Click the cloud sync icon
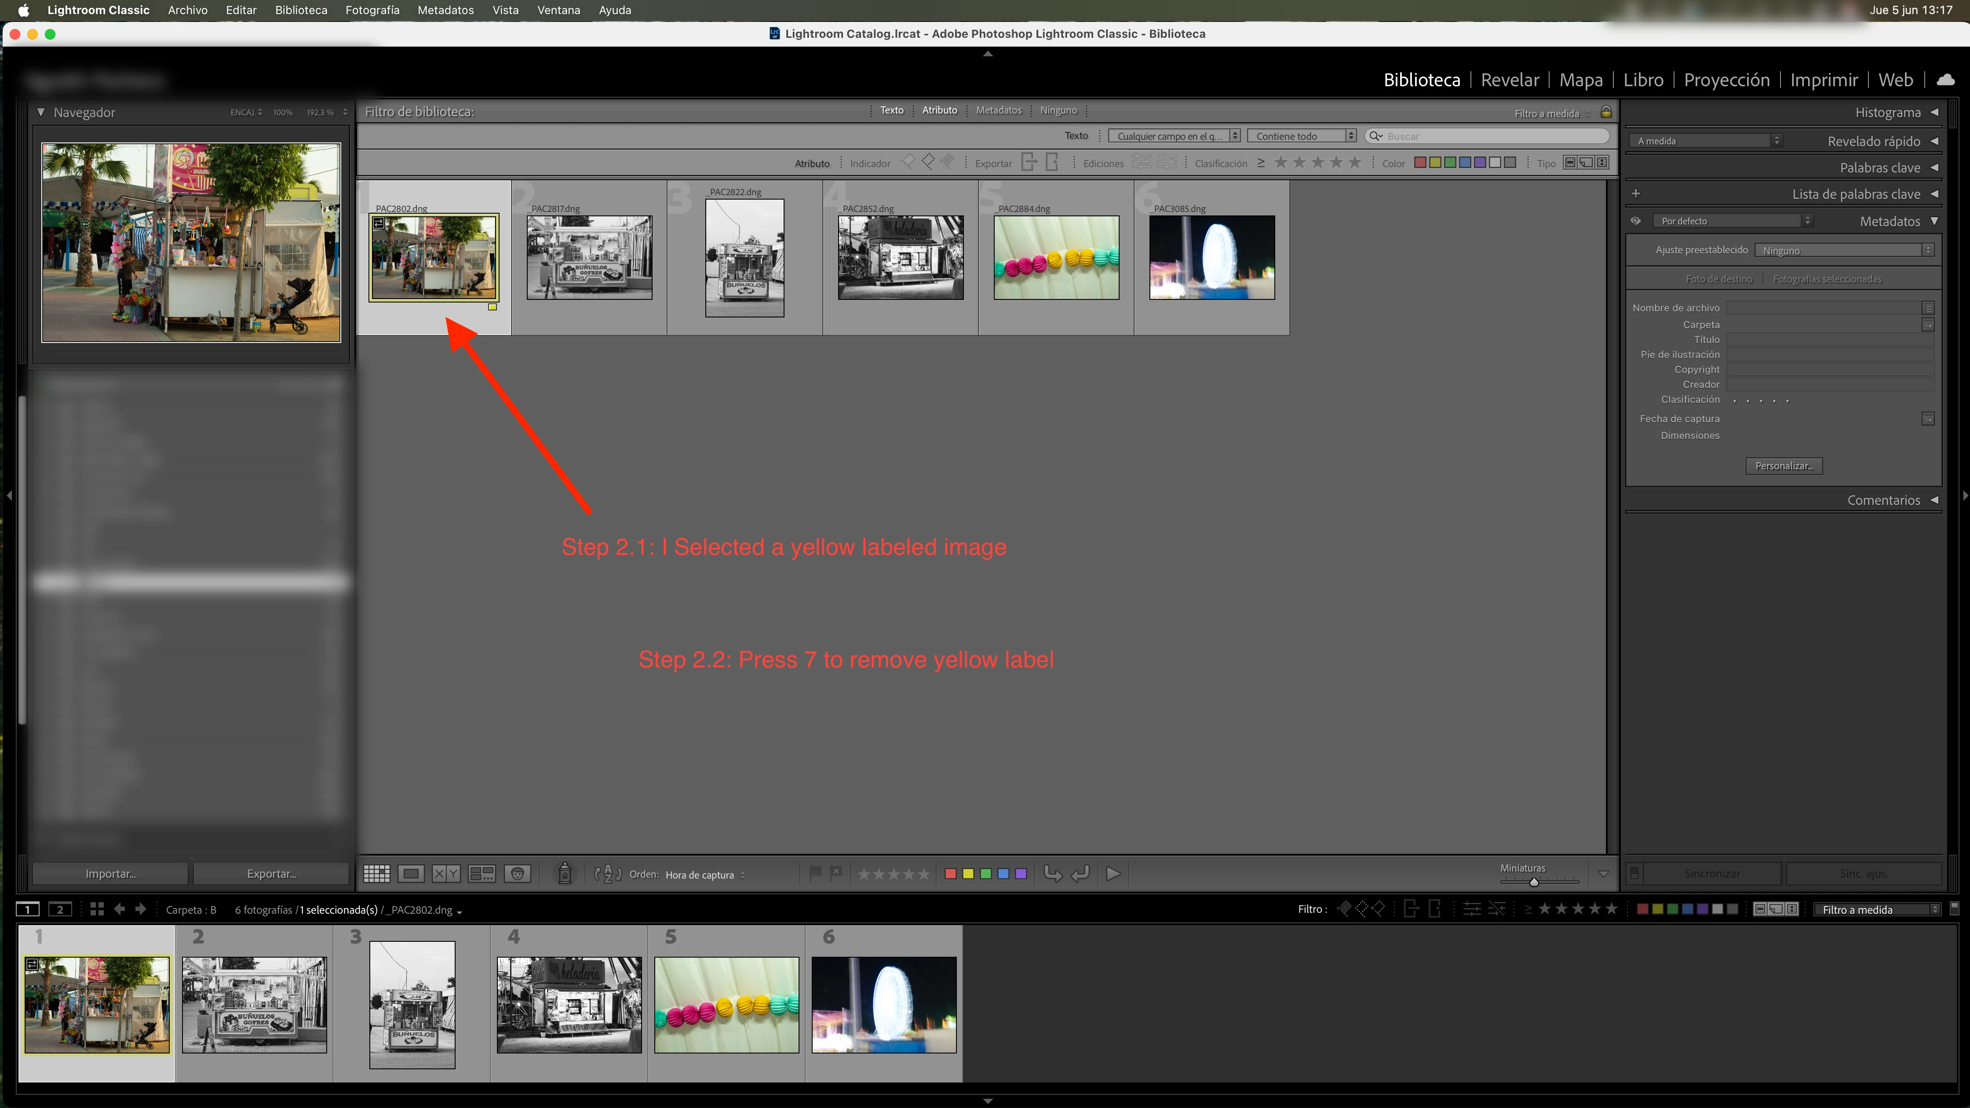Image resolution: width=1970 pixels, height=1108 pixels. pyautogui.click(x=1945, y=80)
